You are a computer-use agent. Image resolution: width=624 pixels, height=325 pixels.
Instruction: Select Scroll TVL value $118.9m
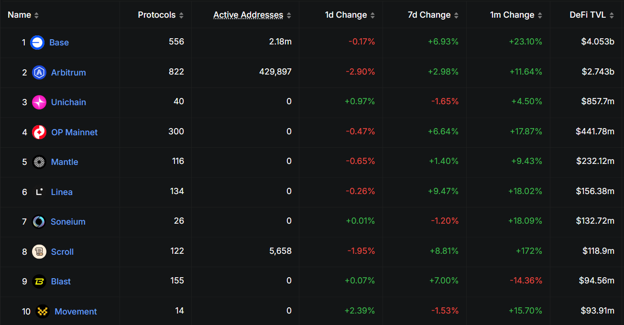[x=599, y=251]
